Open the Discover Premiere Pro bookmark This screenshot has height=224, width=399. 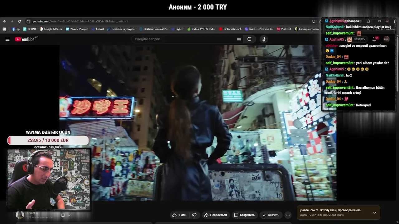coord(259,29)
